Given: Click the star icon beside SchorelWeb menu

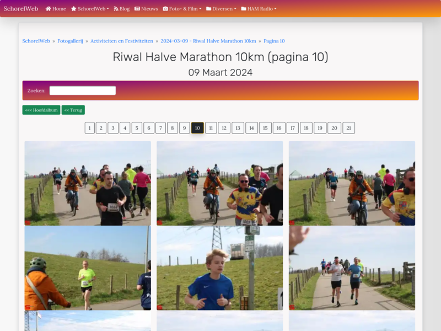Looking at the screenshot, I should [74, 9].
